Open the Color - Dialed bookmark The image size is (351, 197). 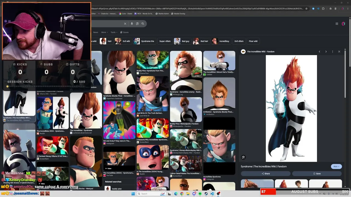(x=126, y=14)
